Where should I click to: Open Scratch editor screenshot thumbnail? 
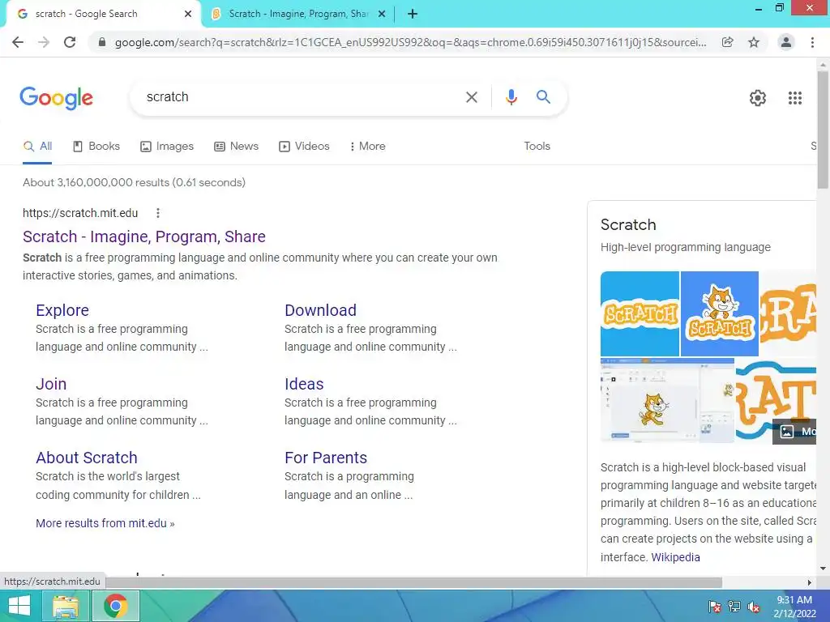pyautogui.click(x=667, y=401)
